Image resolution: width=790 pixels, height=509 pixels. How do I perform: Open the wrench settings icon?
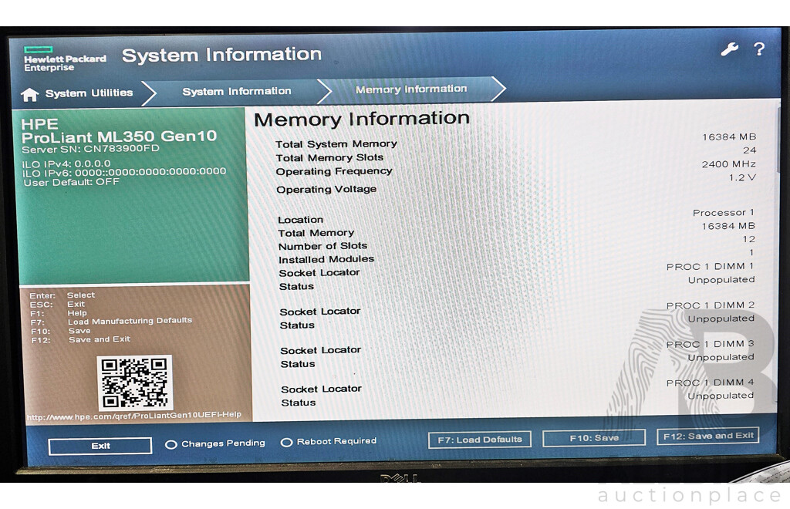pos(729,49)
